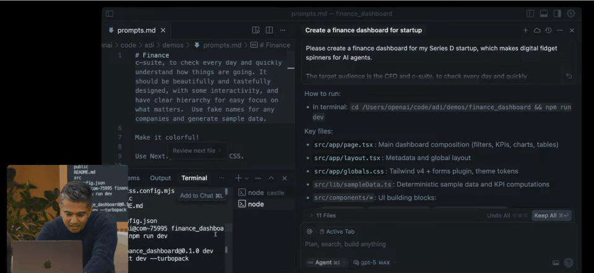This screenshot has width=594, height=273.
Task: Switch to the Output panel tab
Action: (x=160, y=178)
